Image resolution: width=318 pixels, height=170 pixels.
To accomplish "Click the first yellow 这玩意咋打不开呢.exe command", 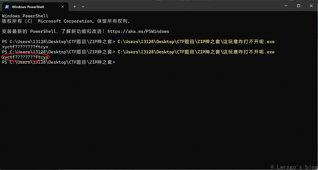I will click(x=196, y=42).
